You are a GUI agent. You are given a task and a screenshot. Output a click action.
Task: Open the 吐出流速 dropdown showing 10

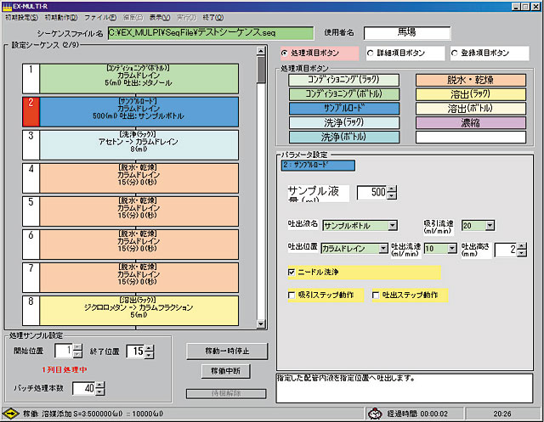click(x=452, y=249)
